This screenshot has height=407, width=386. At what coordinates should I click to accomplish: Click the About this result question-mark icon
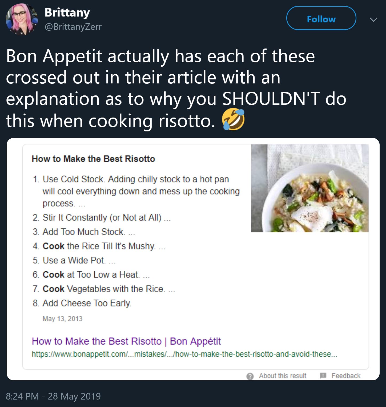(250, 376)
